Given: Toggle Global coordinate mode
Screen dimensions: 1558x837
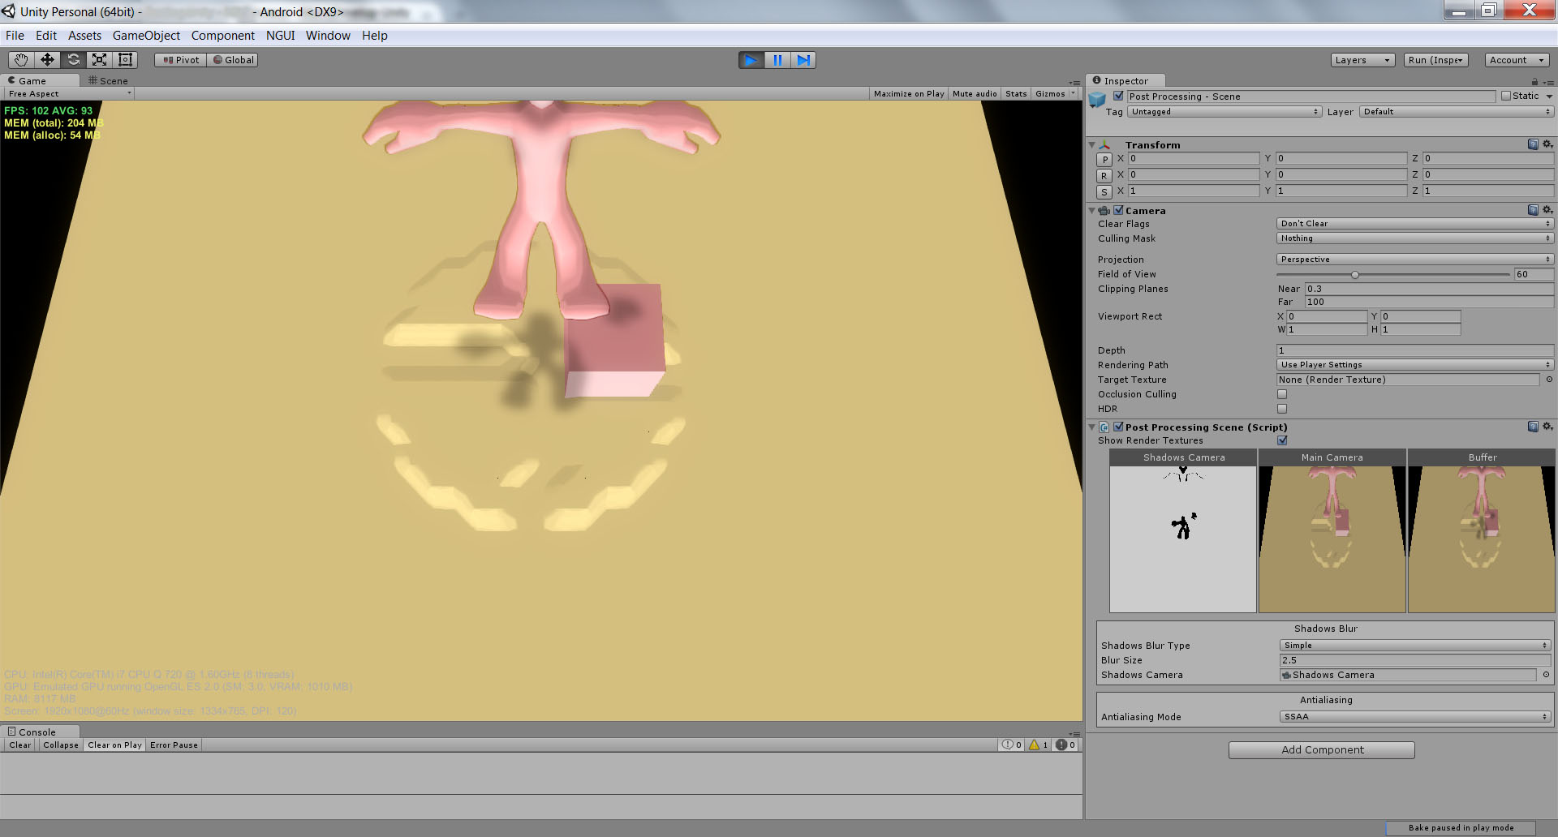Looking at the screenshot, I should point(232,59).
